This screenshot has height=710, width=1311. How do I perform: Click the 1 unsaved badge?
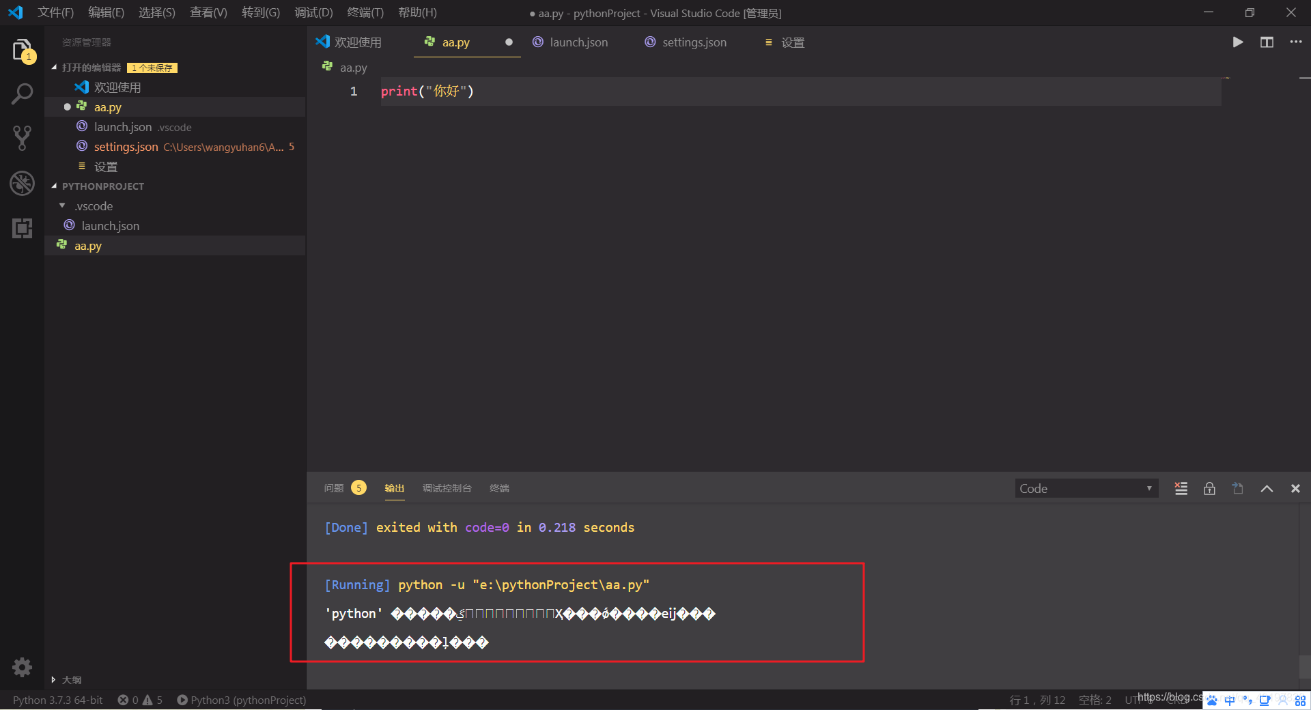pos(152,68)
